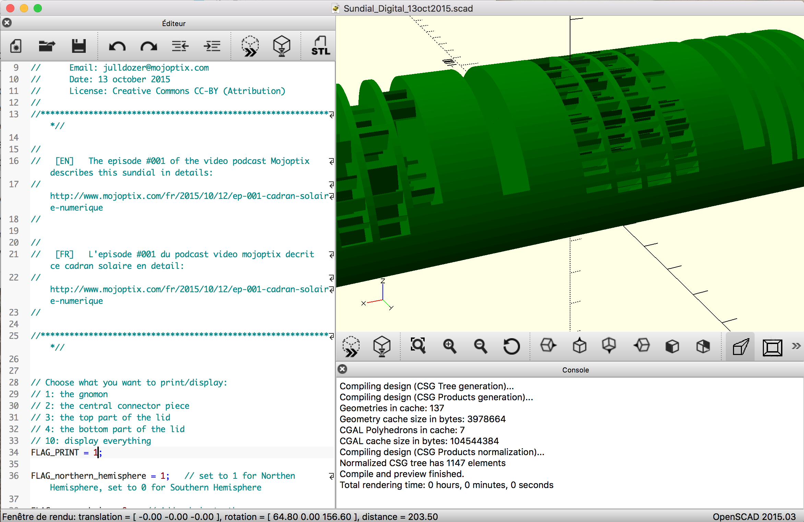Click View All in viewer toolbar
This screenshot has width=804, height=522.
click(x=418, y=346)
